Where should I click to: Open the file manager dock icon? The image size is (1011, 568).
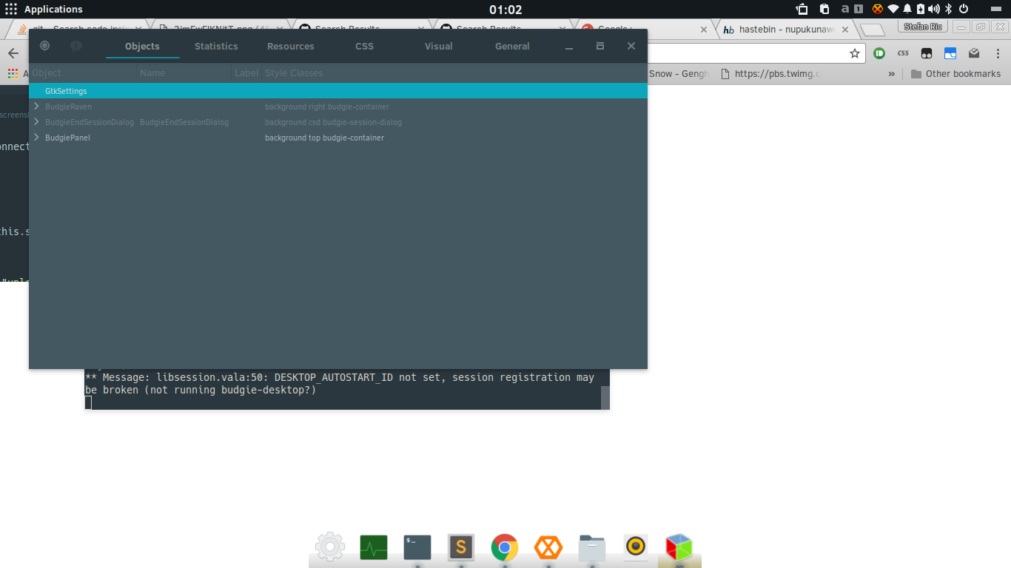[x=592, y=547]
